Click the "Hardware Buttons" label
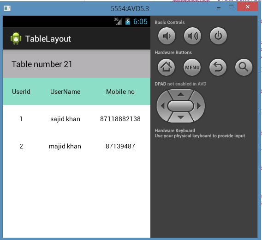Screen dimensions: 262x240 [173, 52]
